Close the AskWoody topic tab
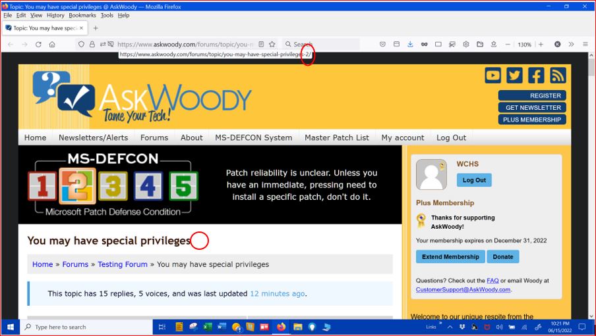596x336 pixels. [81, 28]
